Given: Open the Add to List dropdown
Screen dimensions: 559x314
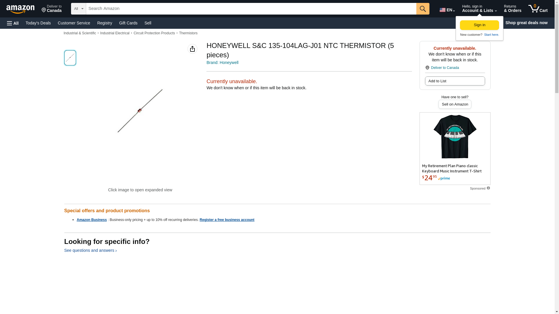Looking at the screenshot, I should 454,81.
